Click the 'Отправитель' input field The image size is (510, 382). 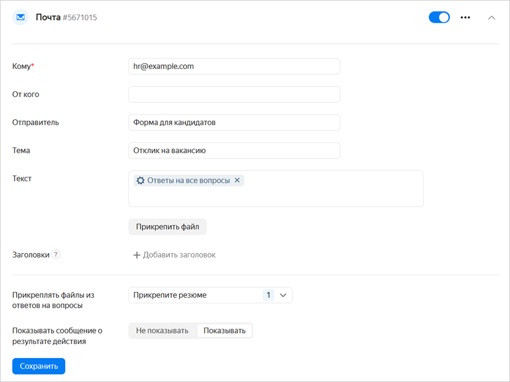coord(234,123)
